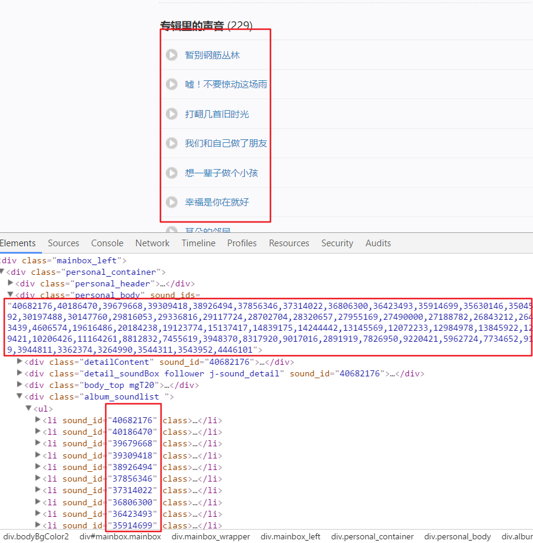
Task: Open the Console tab
Action: coord(108,243)
